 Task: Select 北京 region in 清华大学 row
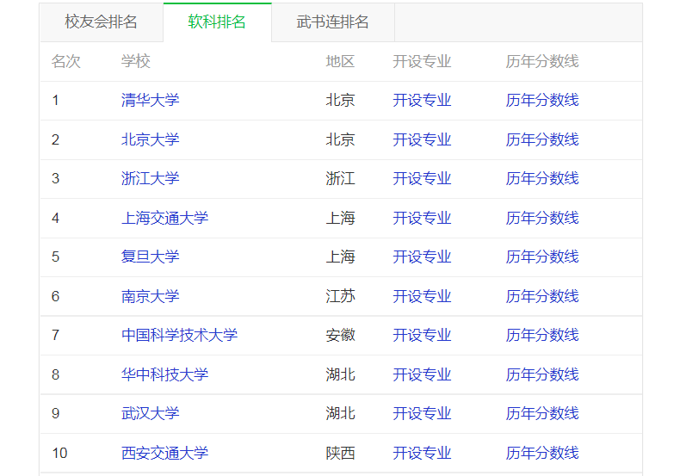[x=341, y=100]
